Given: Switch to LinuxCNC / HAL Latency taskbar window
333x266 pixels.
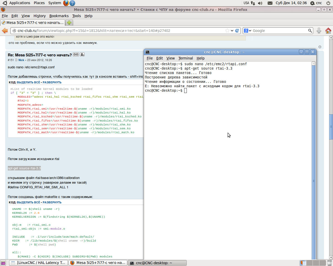Looking at the screenshot, I should point(39,263).
